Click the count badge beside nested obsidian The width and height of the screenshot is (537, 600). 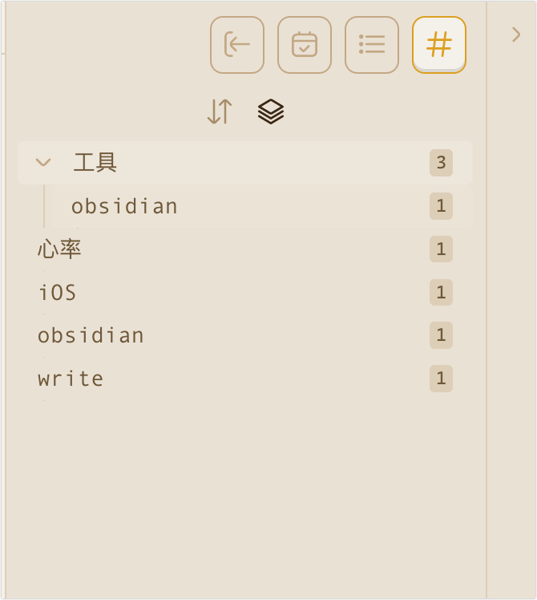point(441,206)
